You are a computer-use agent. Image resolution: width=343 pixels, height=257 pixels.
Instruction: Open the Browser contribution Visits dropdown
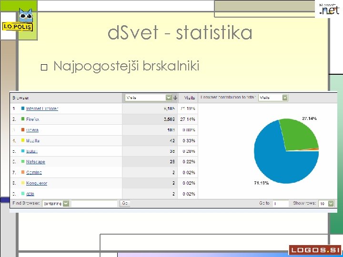(273, 98)
